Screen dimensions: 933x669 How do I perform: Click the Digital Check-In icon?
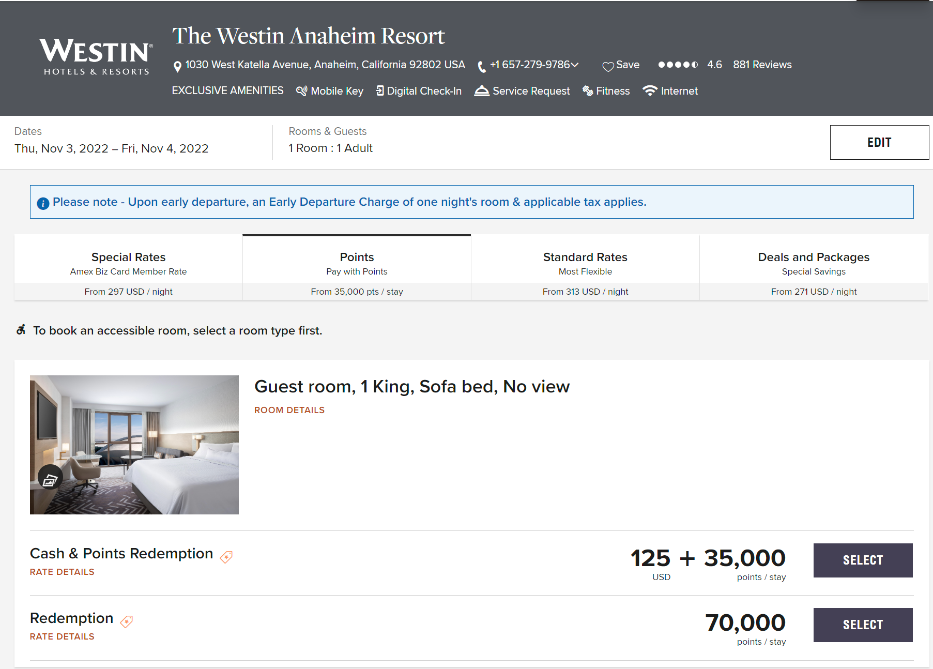pyautogui.click(x=380, y=91)
